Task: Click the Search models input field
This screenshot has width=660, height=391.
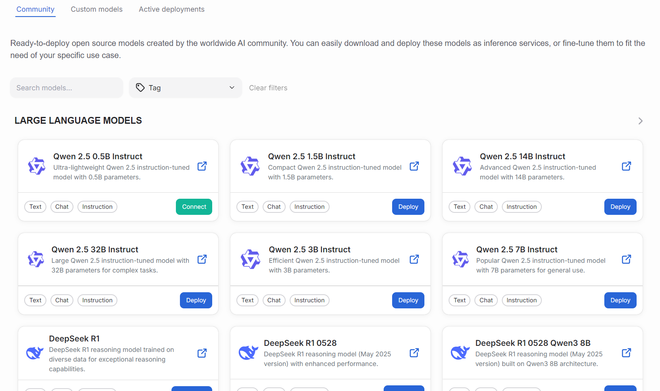Action: pyautogui.click(x=66, y=87)
